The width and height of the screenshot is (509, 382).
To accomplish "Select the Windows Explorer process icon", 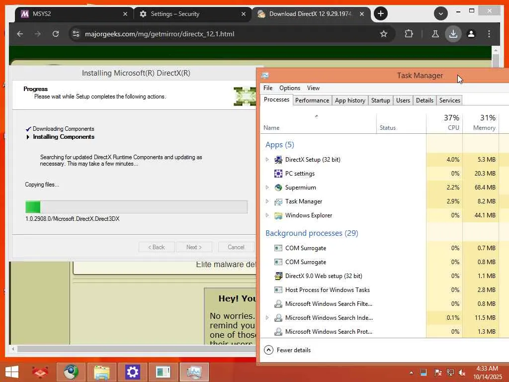I will point(278,215).
